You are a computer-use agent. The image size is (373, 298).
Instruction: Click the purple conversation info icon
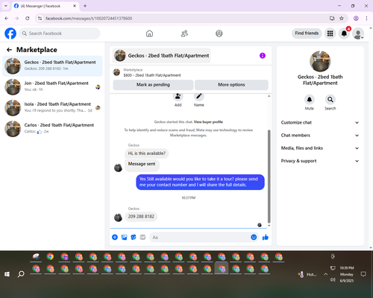(x=263, y=56)
